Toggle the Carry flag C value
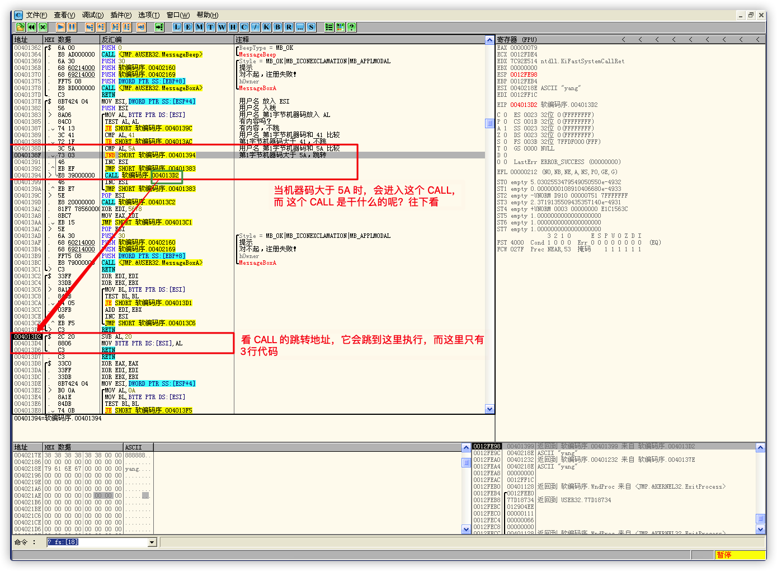This screenshot has width=777, height=571. tap(505, 115)
